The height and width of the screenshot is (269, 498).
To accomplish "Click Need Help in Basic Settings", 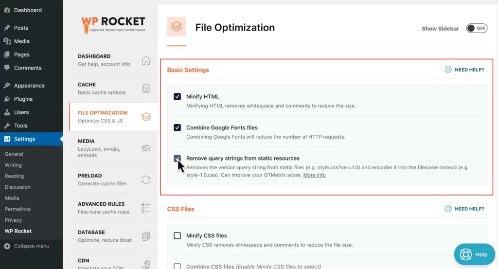I will click(x=464, y=70).
